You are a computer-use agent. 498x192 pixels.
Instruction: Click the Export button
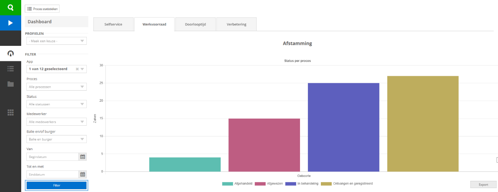483,184
